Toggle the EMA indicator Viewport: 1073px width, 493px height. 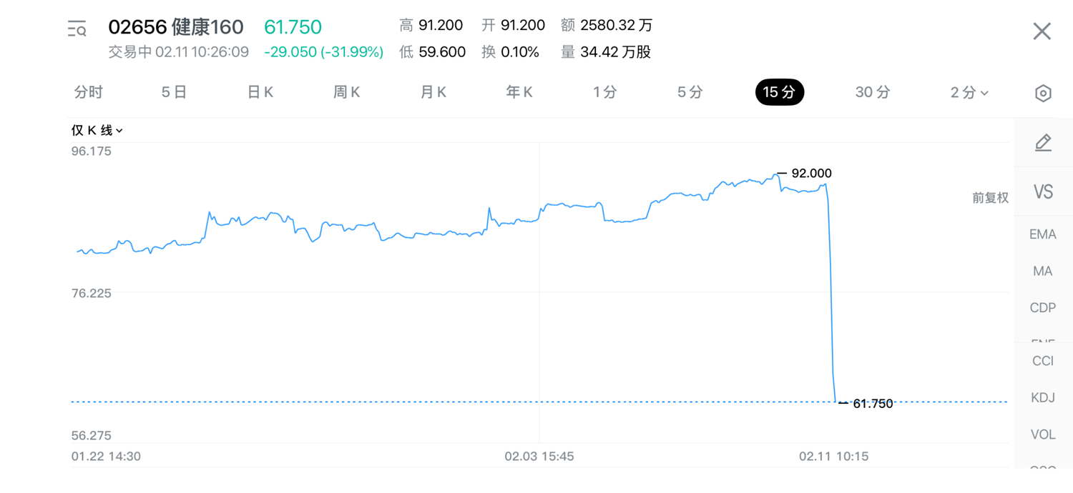(1042, 234)
